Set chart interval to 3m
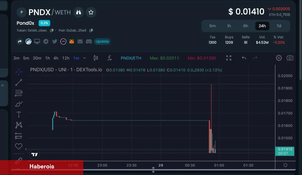 tap(16, 58)
